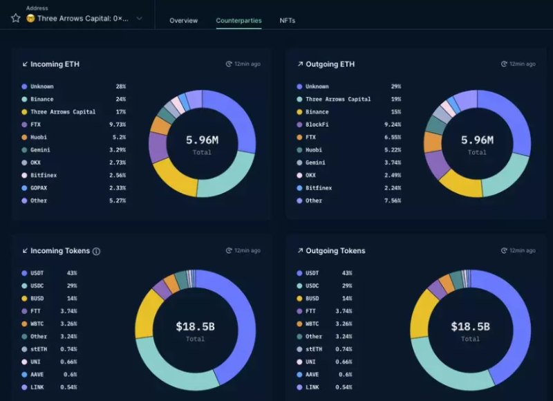Select the NFTs tab

(x=288, y=21)
